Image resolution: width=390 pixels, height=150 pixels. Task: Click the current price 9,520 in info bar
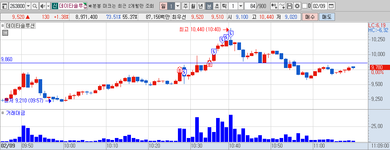[18, 17]
